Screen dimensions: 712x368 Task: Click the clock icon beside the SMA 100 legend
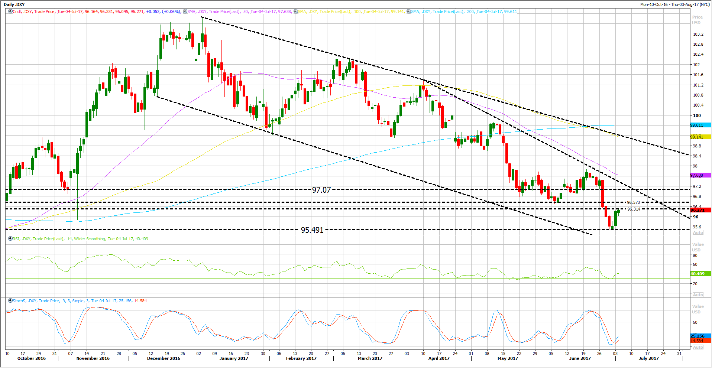(295, 12)
